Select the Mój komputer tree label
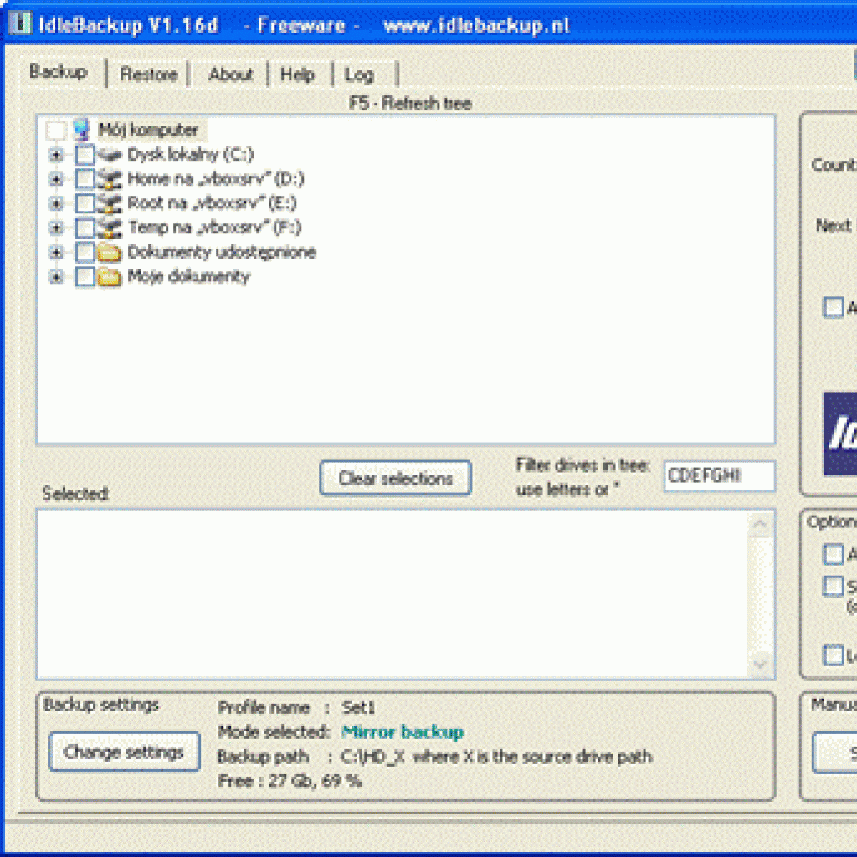 pyautogui.click(x=148, y=130)
